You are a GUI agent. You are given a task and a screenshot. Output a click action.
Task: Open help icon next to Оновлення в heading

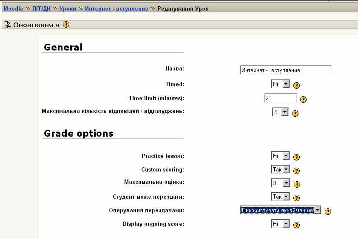click(x=66, y=24)
